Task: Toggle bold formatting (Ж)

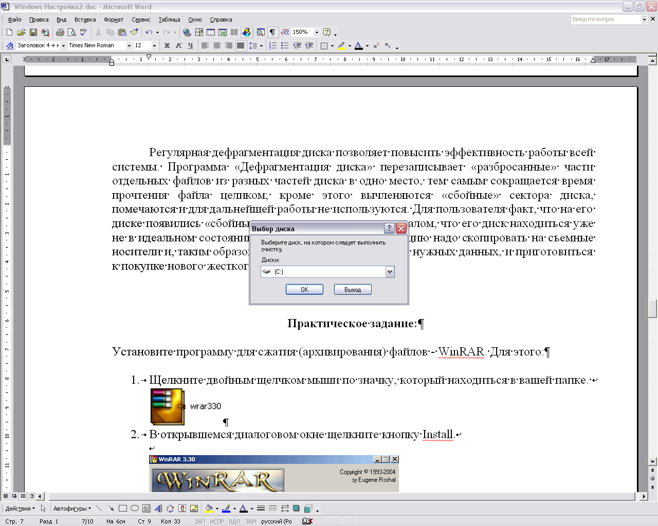Action: (167, 46)
